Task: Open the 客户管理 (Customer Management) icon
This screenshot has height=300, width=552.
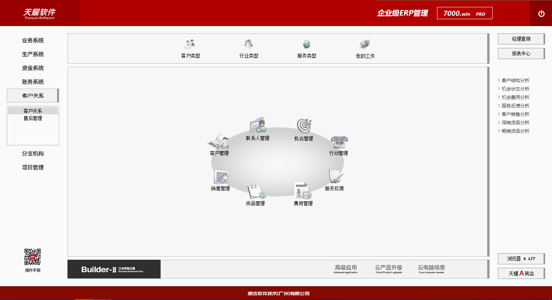Action: point(220,146)
